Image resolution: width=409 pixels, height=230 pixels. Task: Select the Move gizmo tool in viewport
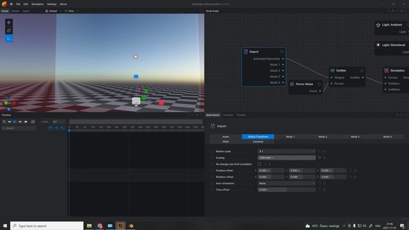point(9,22)
